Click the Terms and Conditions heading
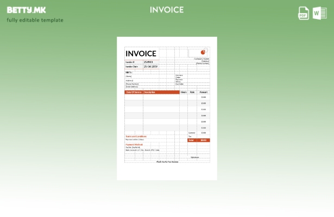 pos(136,136)
